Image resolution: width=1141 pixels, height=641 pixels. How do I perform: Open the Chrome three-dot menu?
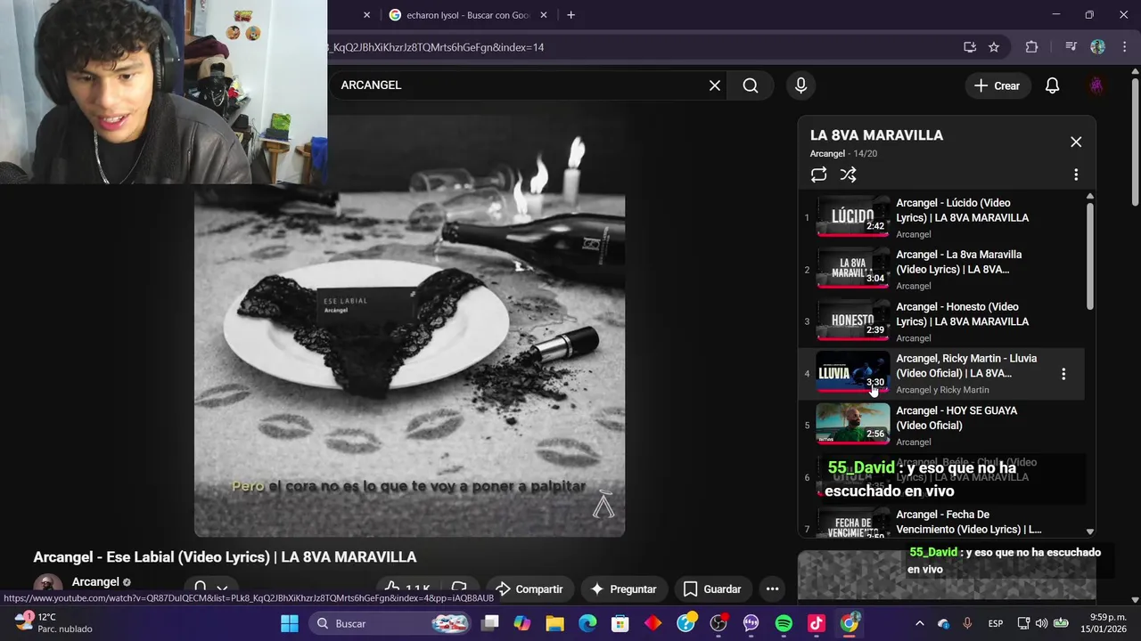(x=1124, y=47)
